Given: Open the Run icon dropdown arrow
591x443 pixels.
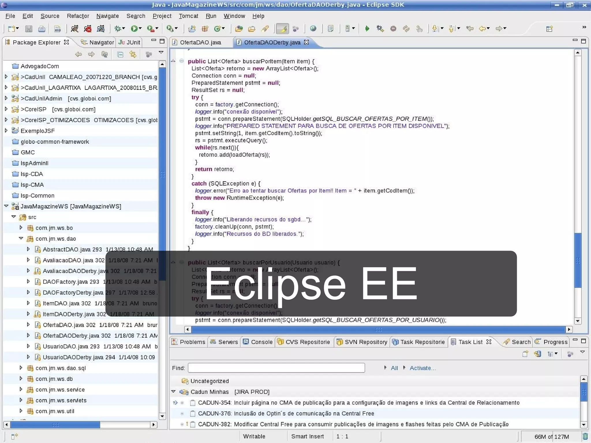Looking at the screenshot, I should click(140, 28).
